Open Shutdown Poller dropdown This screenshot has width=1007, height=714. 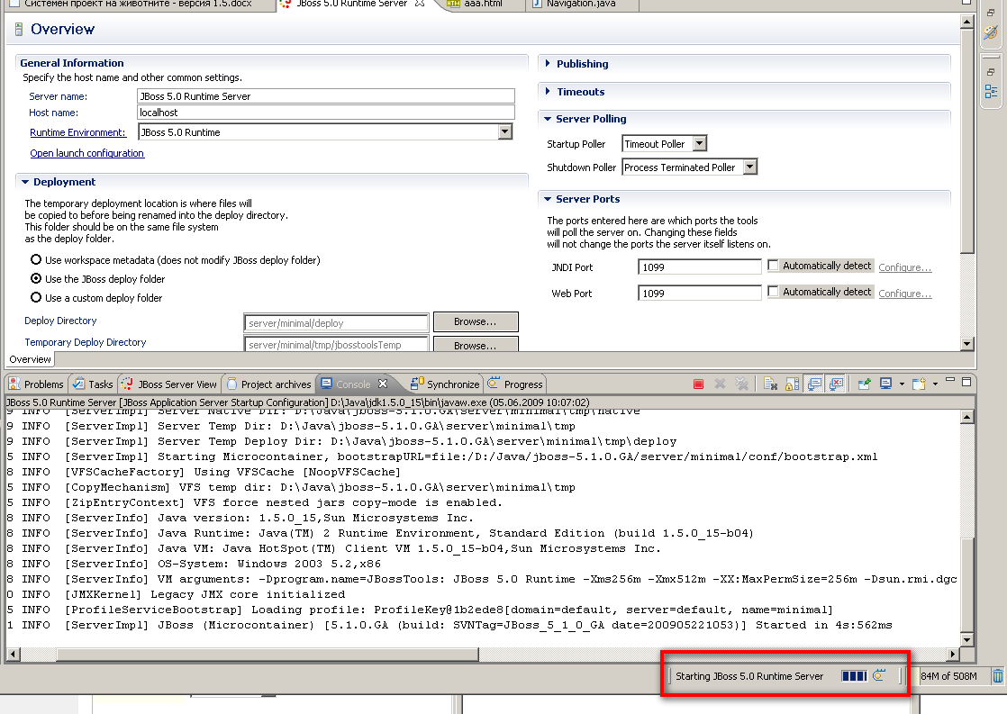click(750, 167)
